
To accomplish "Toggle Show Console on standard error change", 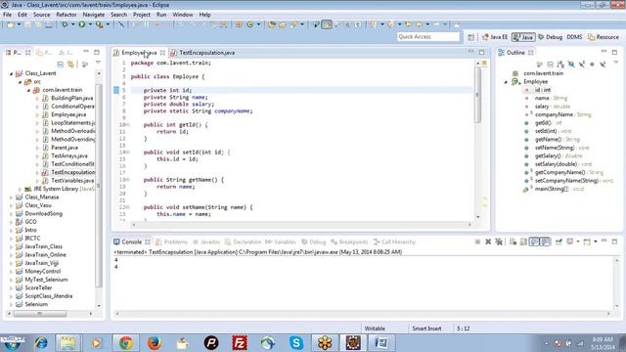I will 545,242.
